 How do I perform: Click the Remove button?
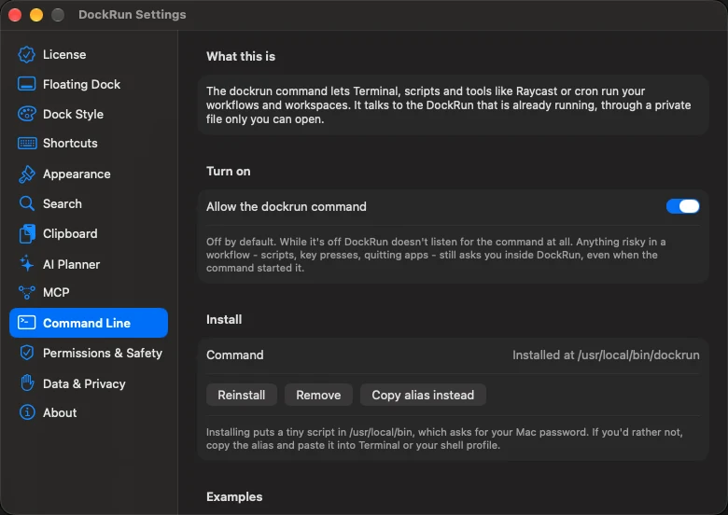[318, 395]
